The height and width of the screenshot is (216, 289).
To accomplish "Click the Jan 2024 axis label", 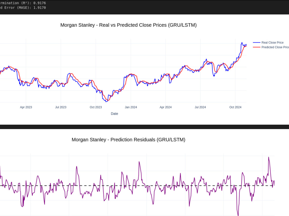I will pyautogui.click(x=131, y=107).
